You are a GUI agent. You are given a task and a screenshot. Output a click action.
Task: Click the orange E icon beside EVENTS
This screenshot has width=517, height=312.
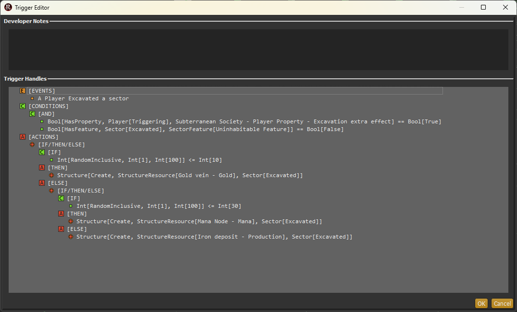point(23,91)
